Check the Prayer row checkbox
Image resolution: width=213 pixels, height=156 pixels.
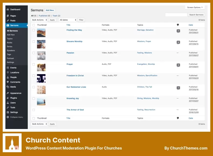tap(33, 64)
